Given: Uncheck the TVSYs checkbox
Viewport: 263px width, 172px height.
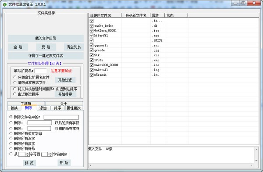Looking at the screenshot, I should coord(92,60).
